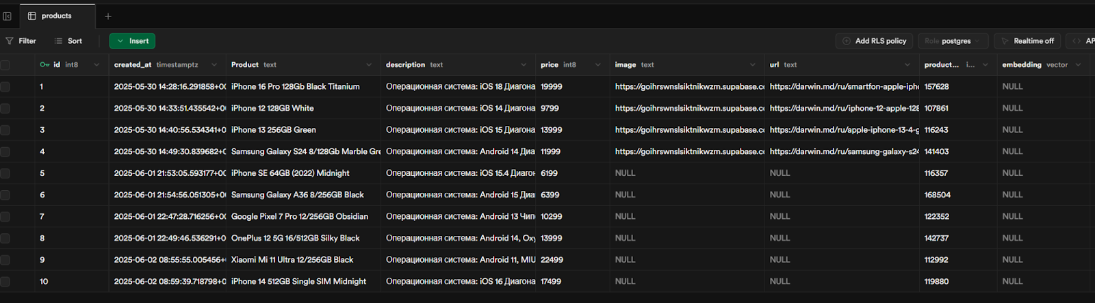Select checkbox for row id 7

click(5, 217)
